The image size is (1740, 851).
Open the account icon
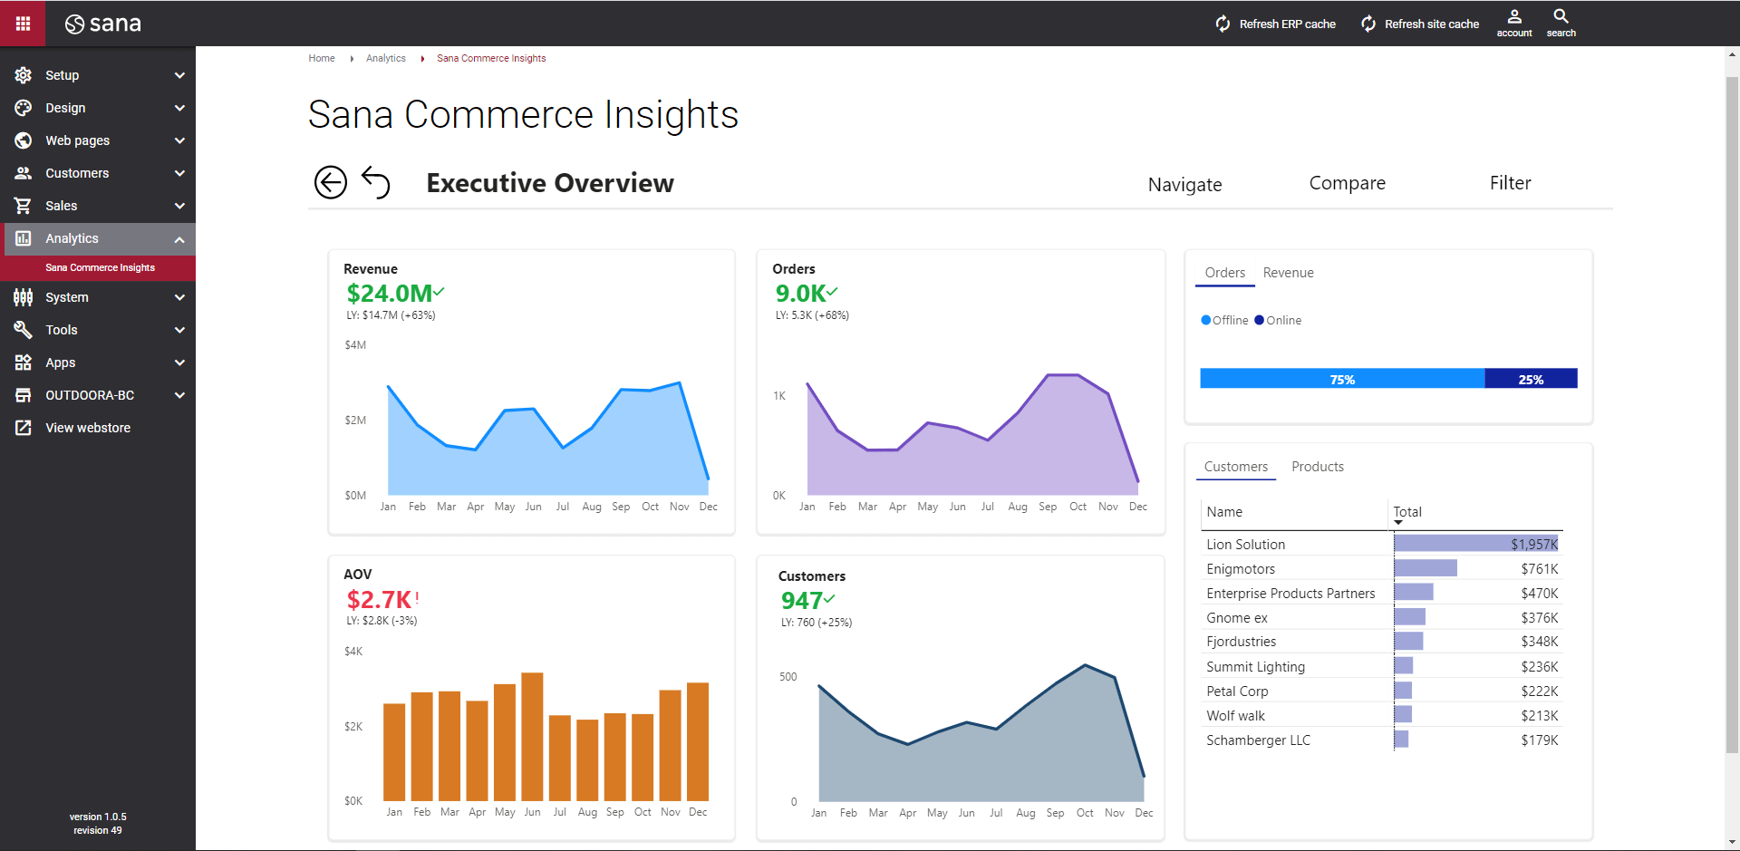click(1514, 16)
